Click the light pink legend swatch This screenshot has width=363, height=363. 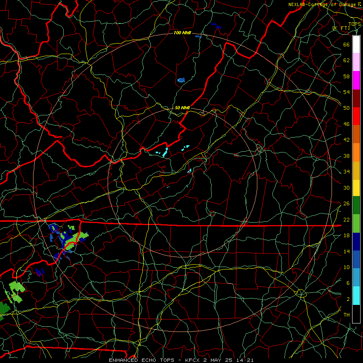click(x=356, y=62)
